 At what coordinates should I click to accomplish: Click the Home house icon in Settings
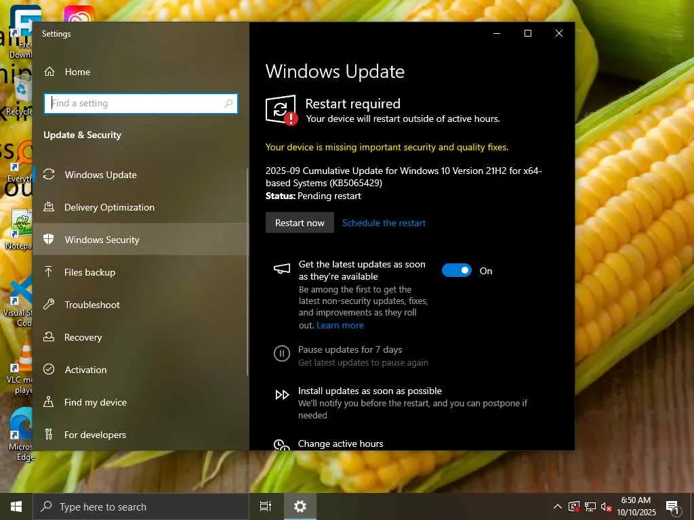[x=49, y=72]
